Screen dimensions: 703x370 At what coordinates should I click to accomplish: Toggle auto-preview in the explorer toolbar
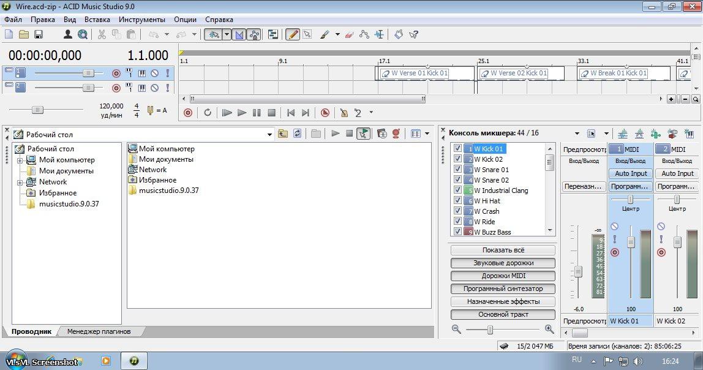point(363,134)
